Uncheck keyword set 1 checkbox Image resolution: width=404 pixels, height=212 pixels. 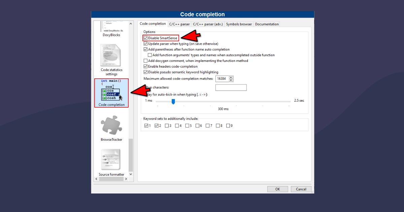pos(146,126)
